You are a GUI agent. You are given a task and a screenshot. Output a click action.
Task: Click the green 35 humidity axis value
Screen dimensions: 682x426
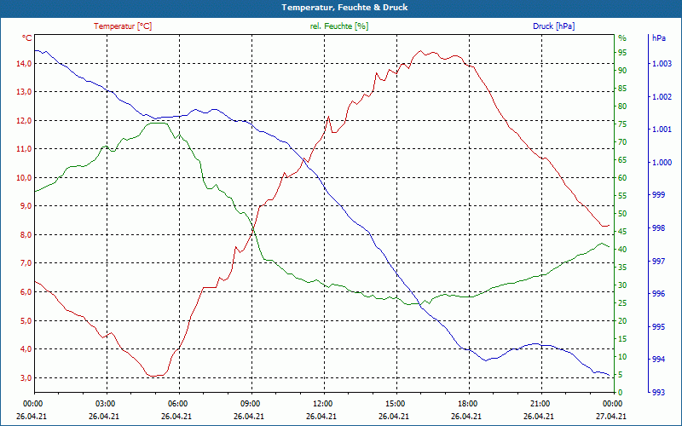[x=622, y=268]
